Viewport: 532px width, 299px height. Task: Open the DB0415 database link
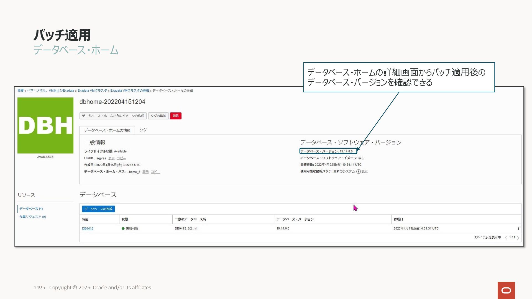point(88,229)
